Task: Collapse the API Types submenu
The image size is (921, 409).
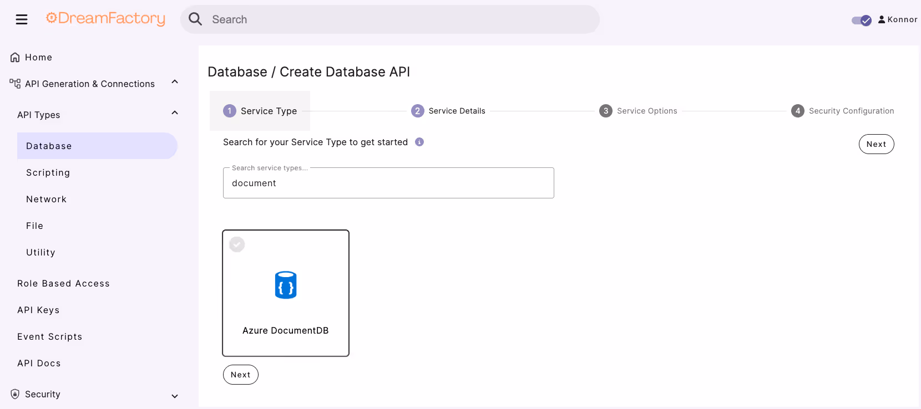Action: point(175,113)
